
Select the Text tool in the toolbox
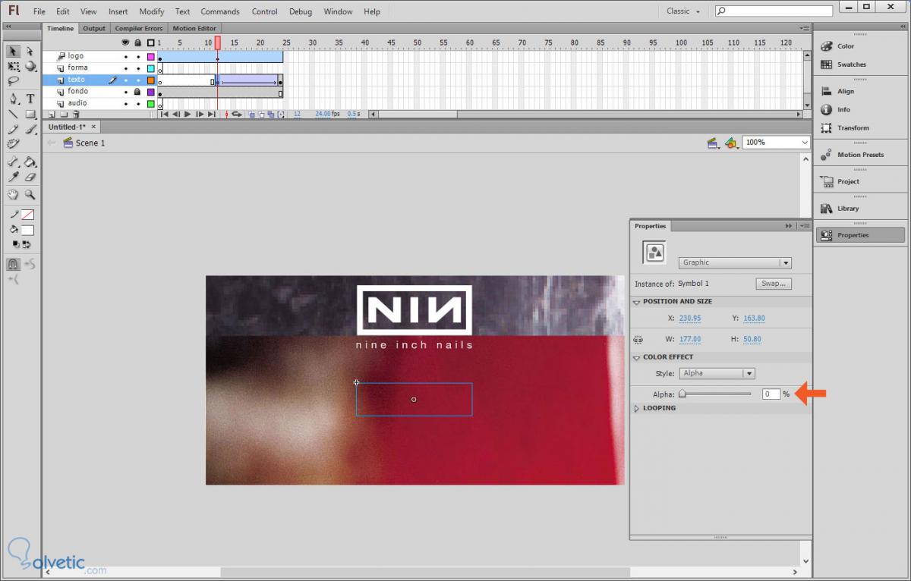click(x=30, y=99)
